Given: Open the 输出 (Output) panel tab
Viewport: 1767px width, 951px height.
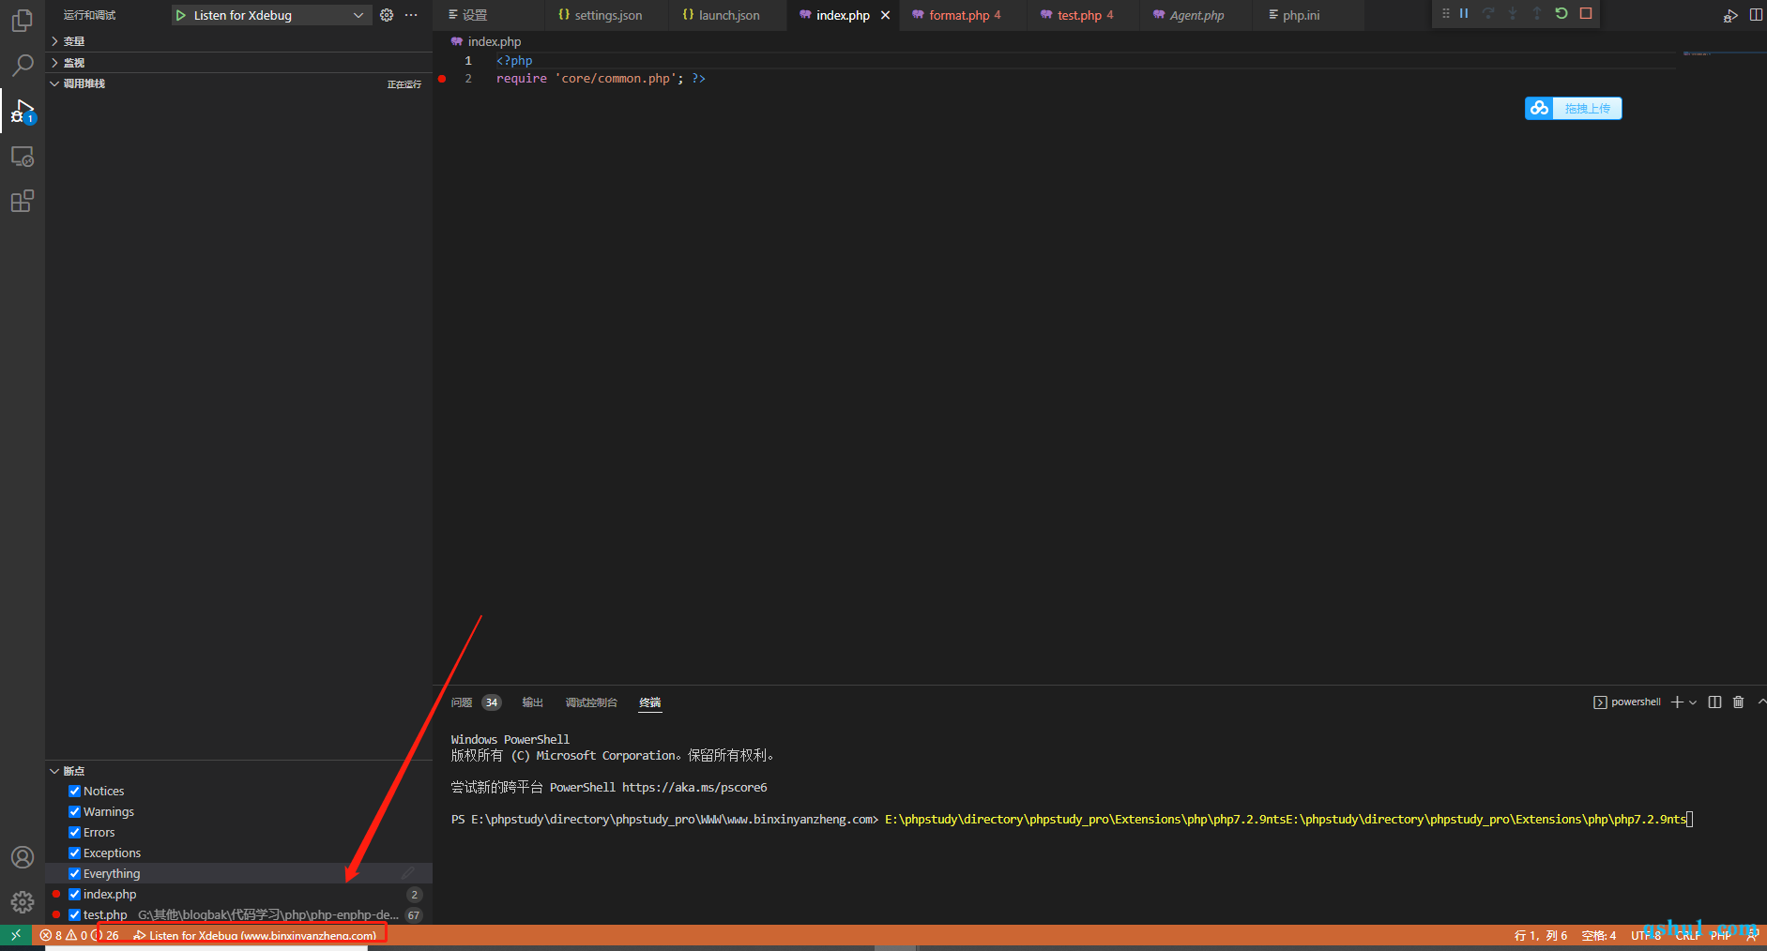Looking at the screenshot, I should coord(532,702).
